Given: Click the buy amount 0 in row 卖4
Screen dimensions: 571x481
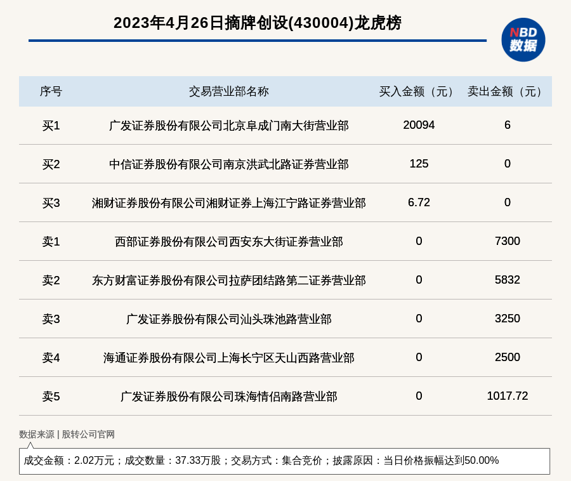Looking at the screenshot, I should [x=419, y=357].
